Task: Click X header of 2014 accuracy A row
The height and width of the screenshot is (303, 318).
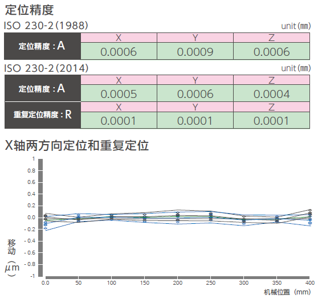Action: point(119,80)
